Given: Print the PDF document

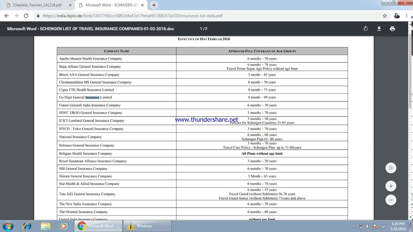Looking at the screenshot, I should (392, 29).
